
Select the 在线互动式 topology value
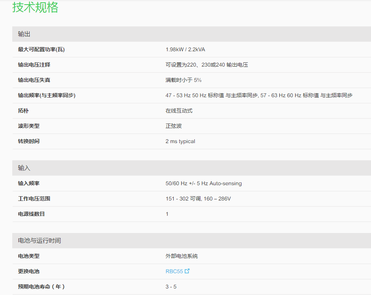point(179,111)
